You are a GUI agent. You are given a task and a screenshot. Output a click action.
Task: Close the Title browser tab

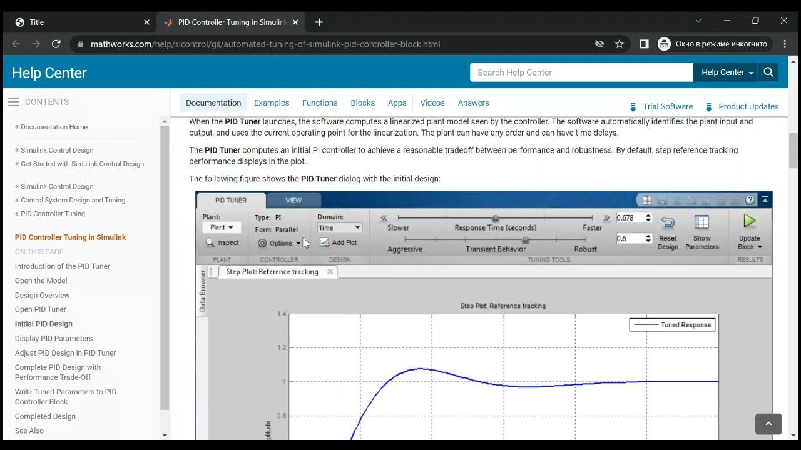click(x=146, y=22)
